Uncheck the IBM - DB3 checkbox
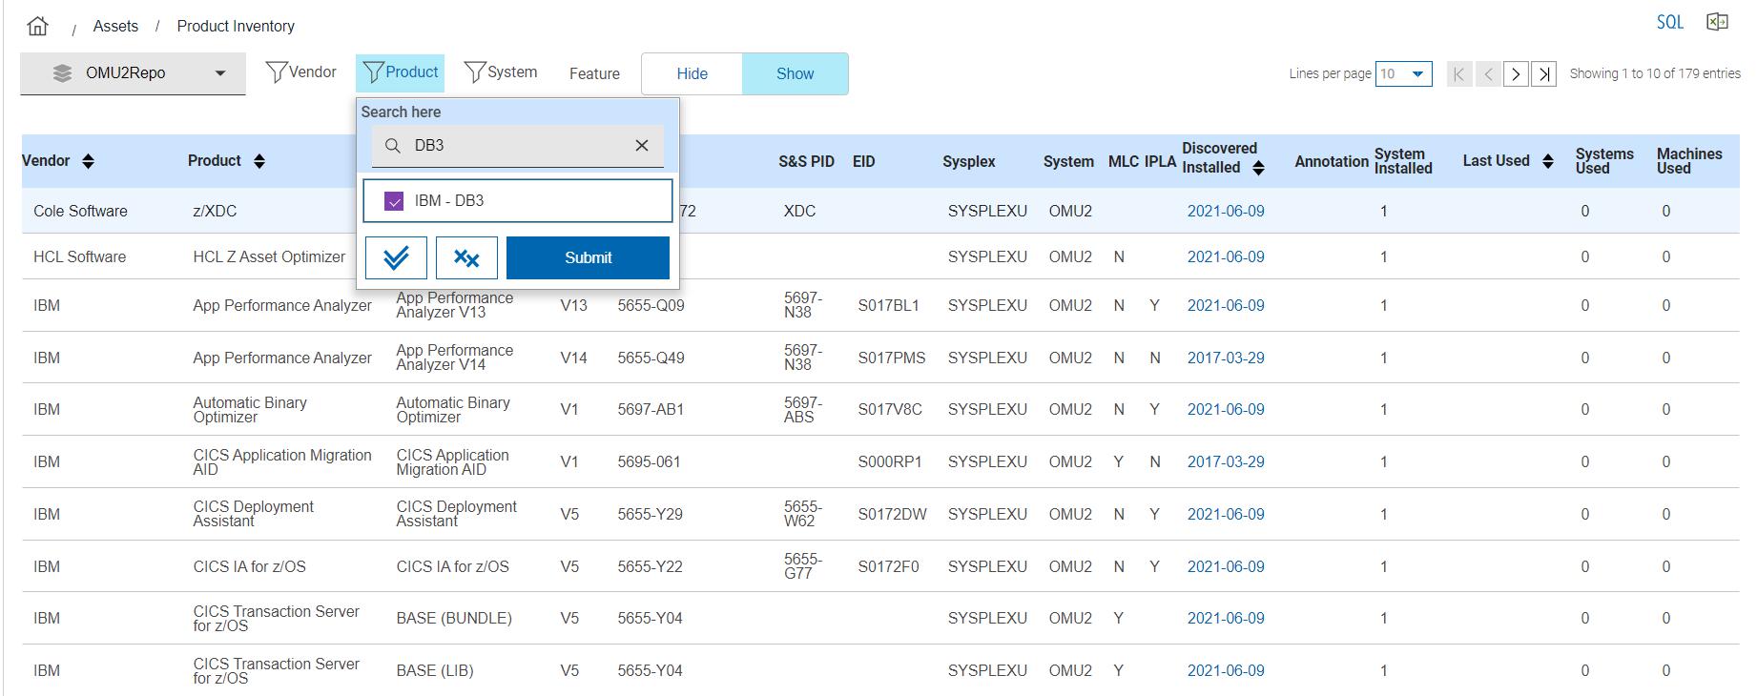The height and width of the screenshot is (696, 1757). click(x=394, y=201)
